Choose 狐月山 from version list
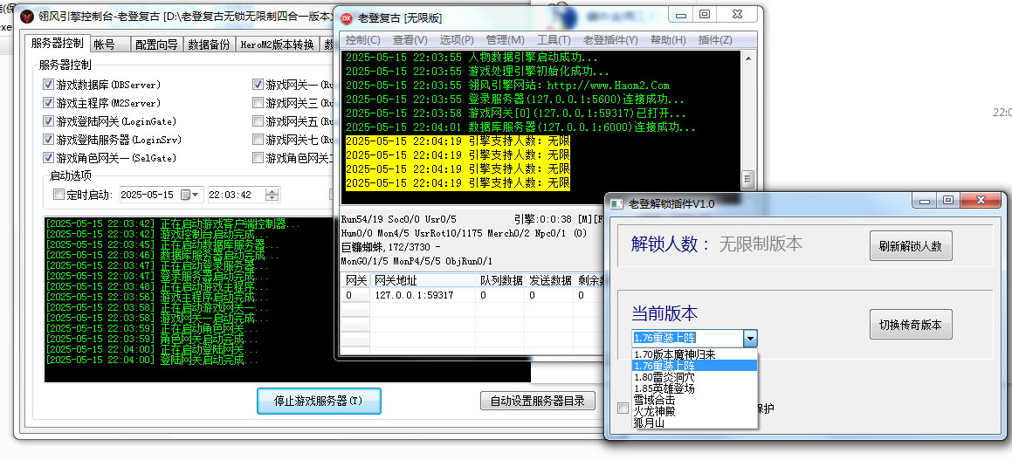 694,422
